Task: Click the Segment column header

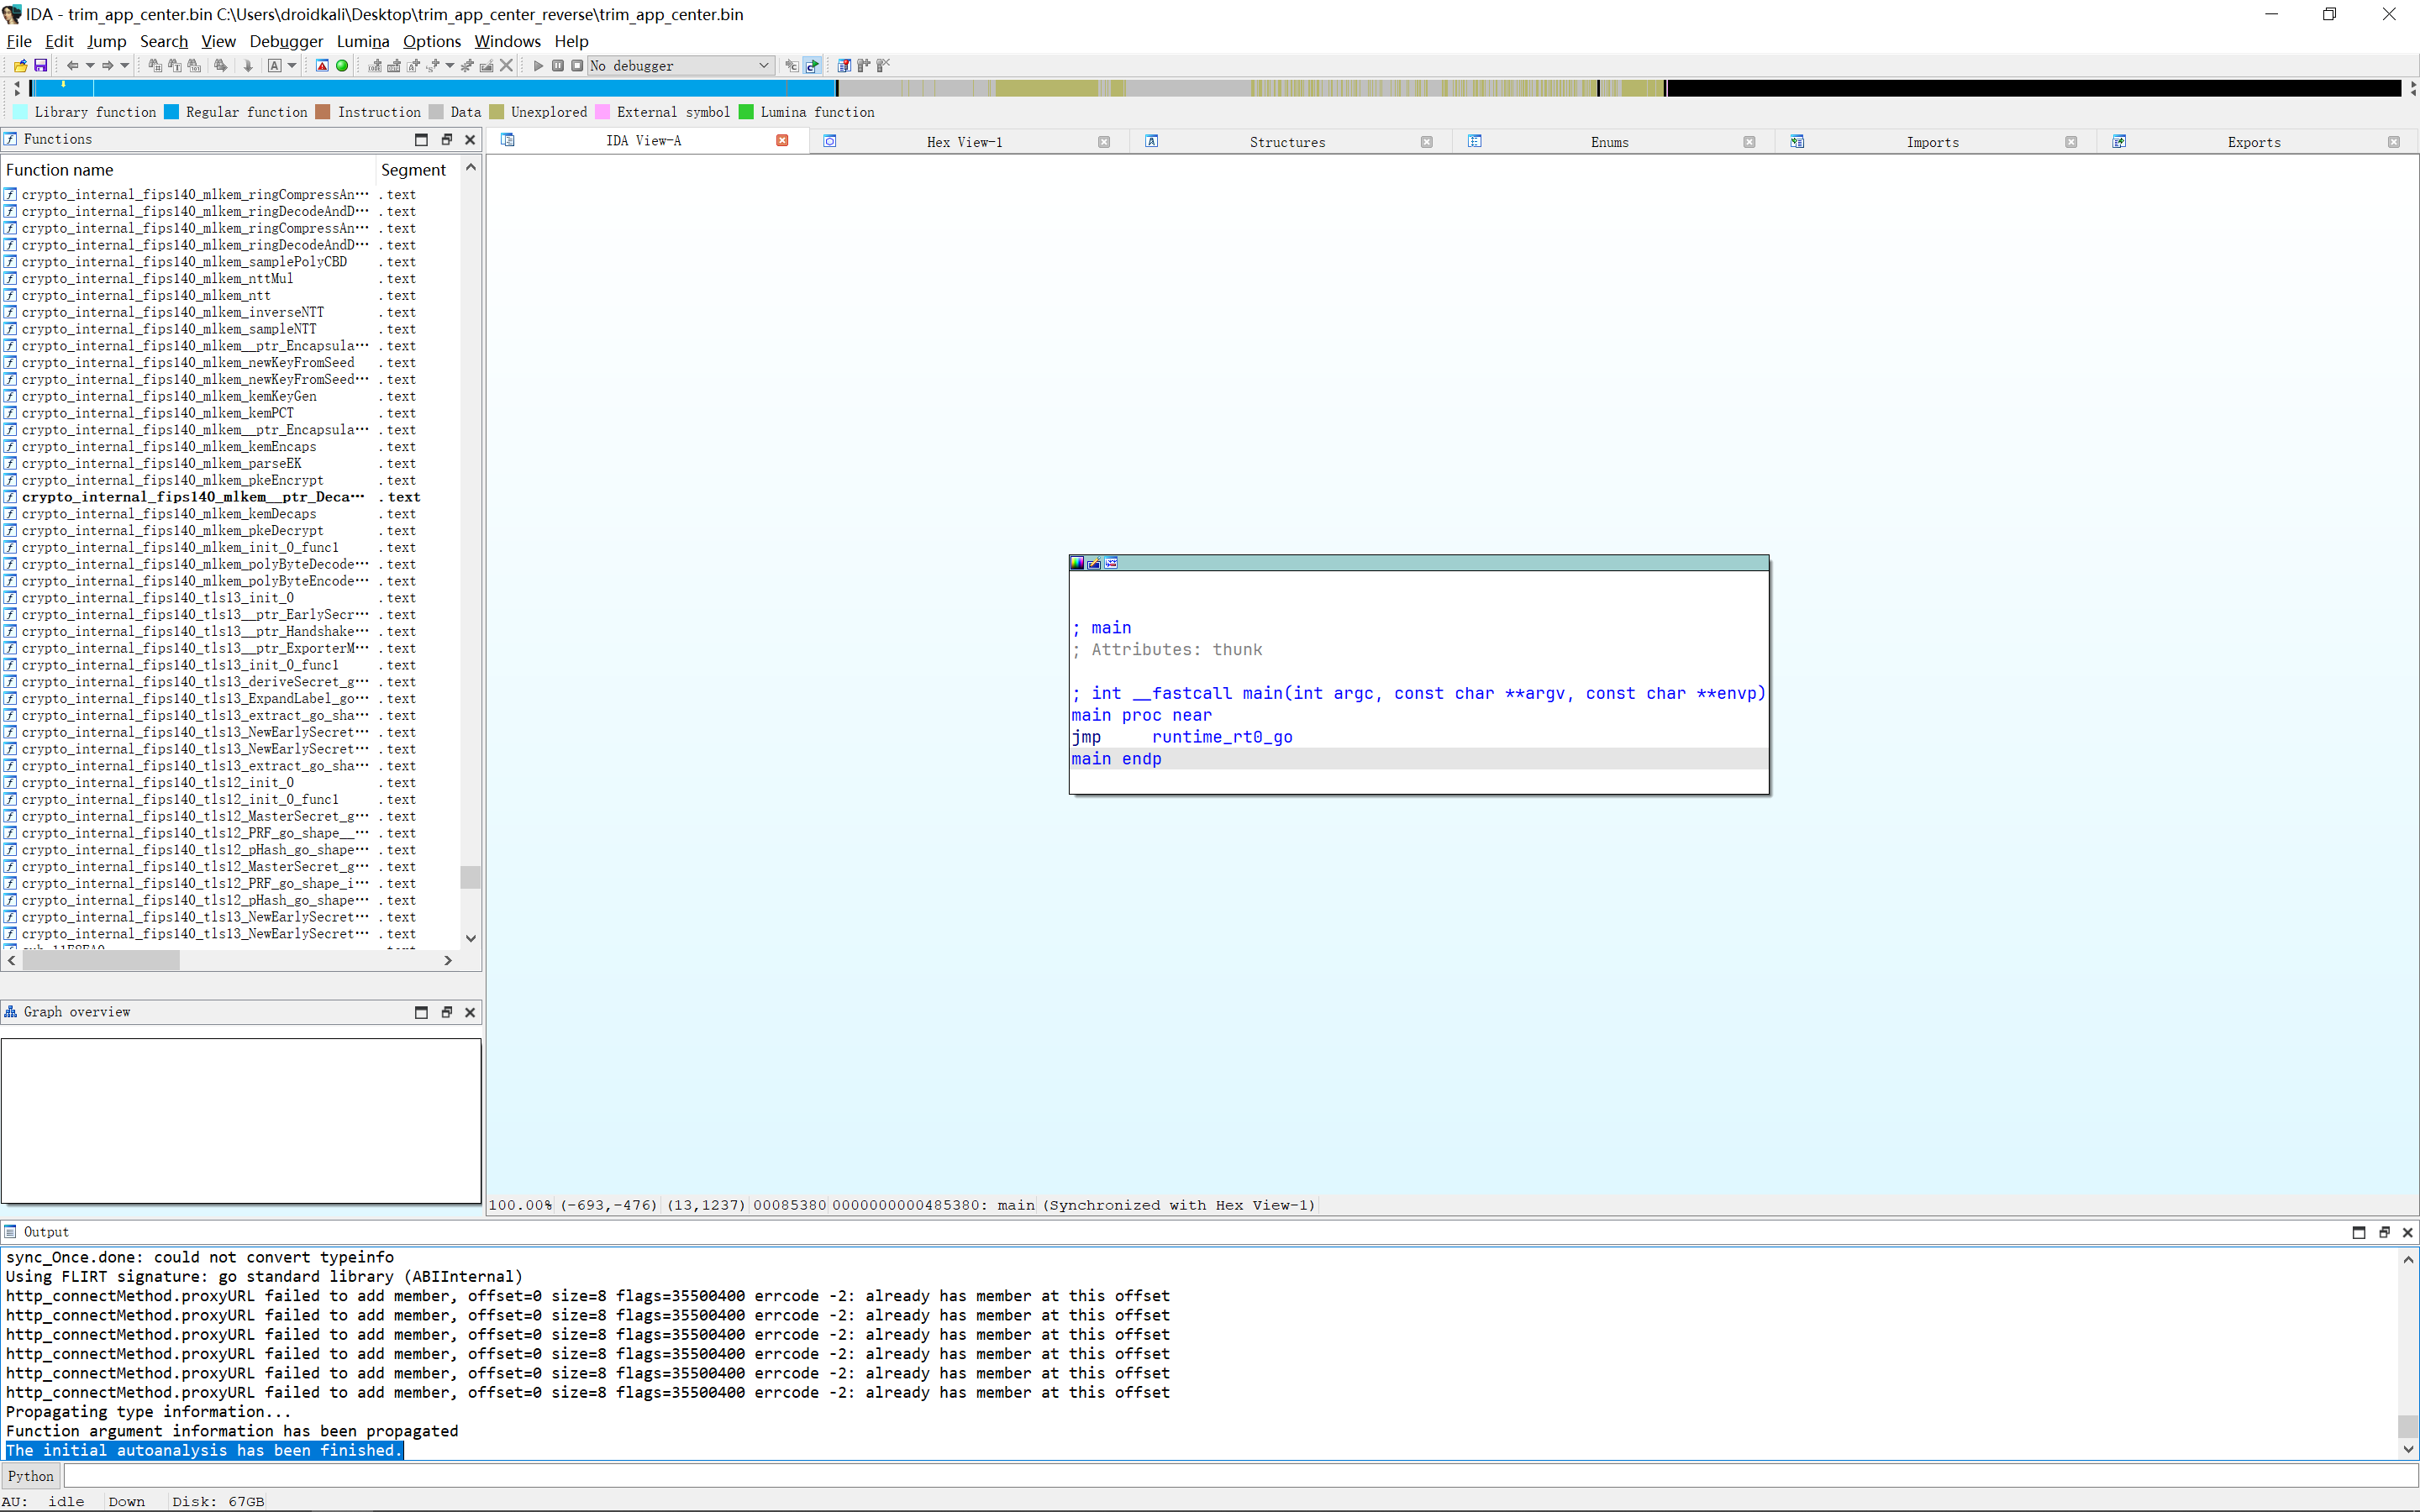Action: point(413,170)
